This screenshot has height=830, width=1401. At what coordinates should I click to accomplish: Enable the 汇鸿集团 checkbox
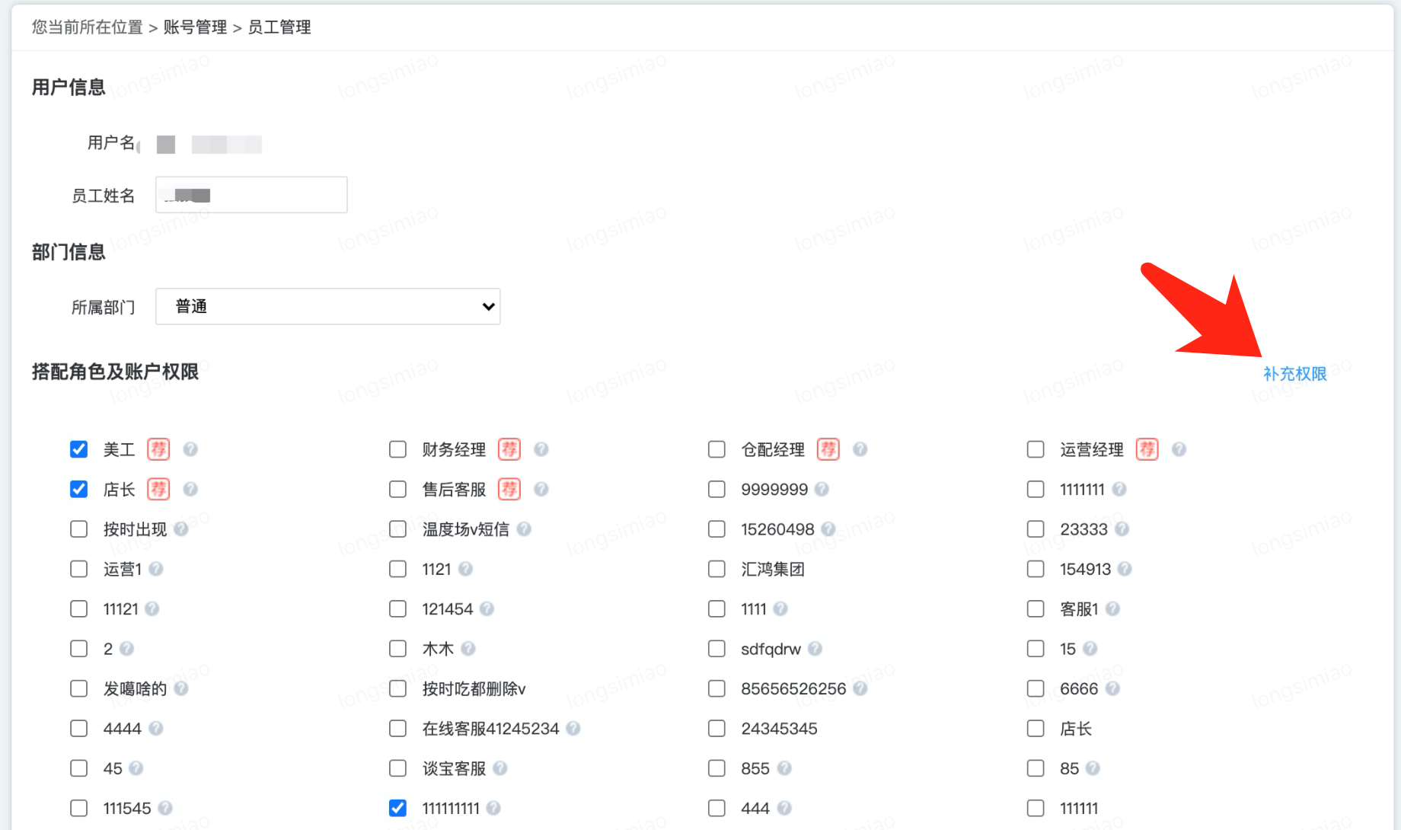(716, 569)
